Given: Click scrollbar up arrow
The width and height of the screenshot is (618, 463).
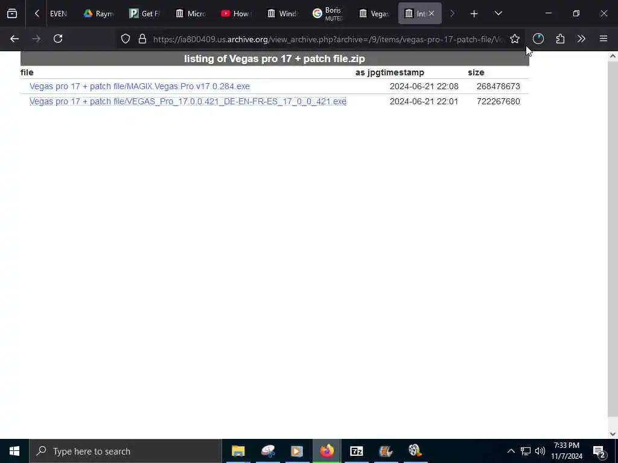Looking at the screenshot, I should coord(613,56).
